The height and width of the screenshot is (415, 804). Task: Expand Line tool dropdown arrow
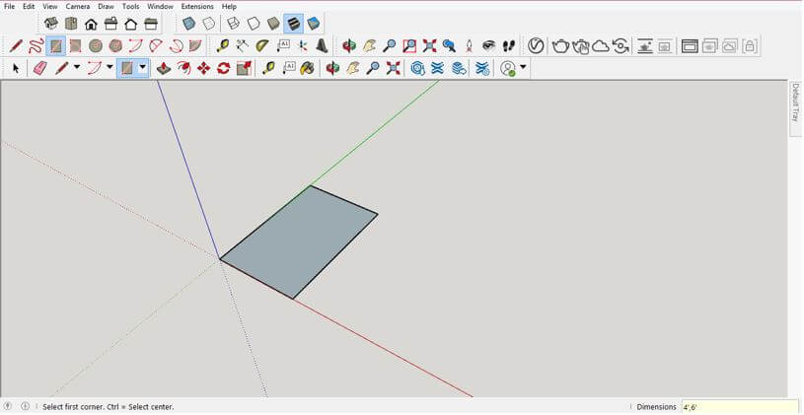(77, 67)
